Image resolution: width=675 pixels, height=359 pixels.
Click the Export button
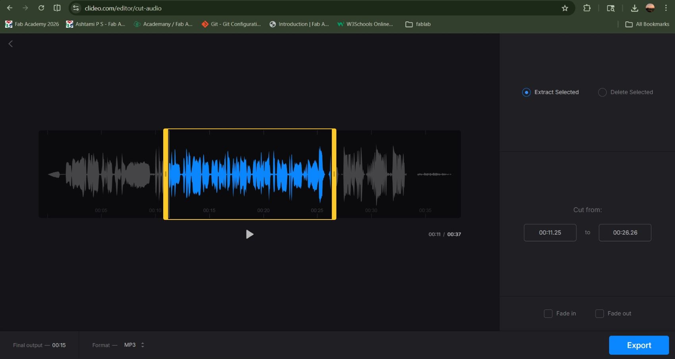click(x=639, y=345)
